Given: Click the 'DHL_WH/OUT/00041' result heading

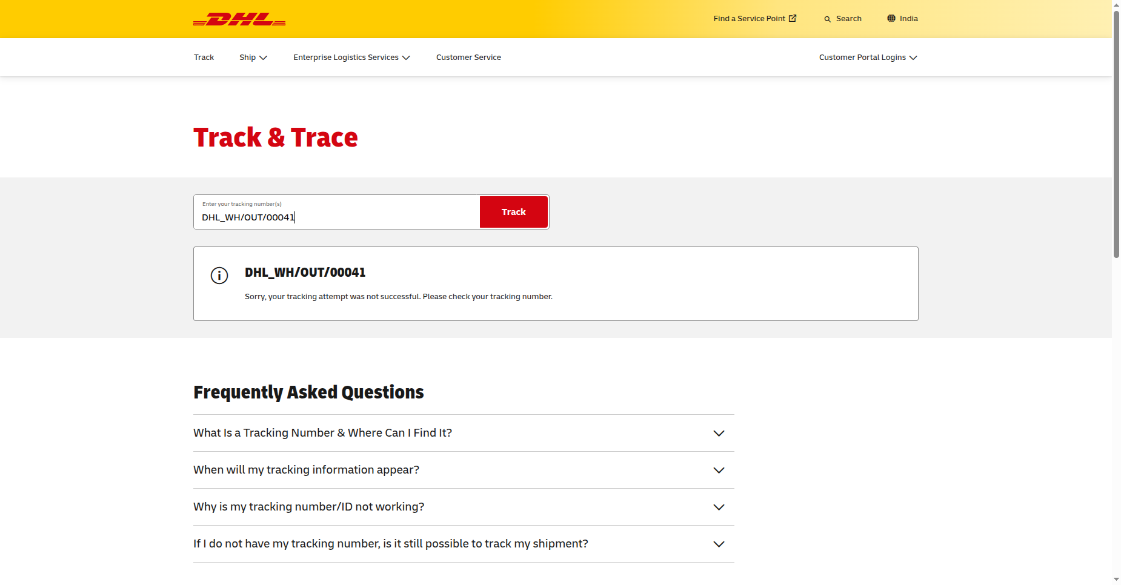Looking at the screenshot, I should point(305,273).
